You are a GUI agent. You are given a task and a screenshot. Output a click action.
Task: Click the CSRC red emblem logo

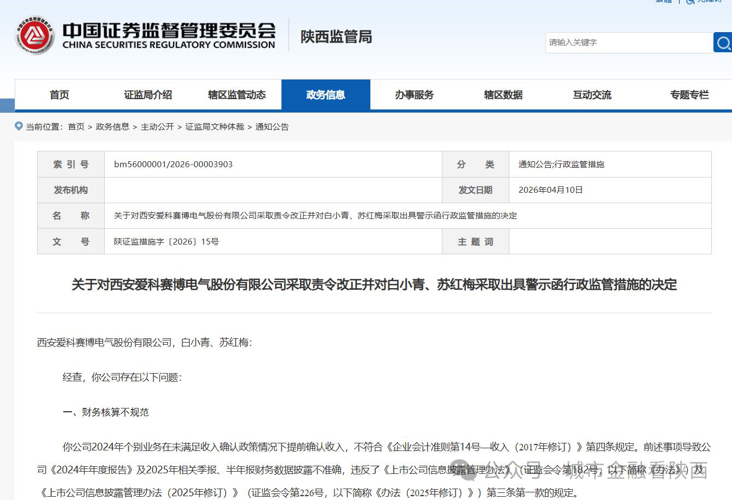35,35
